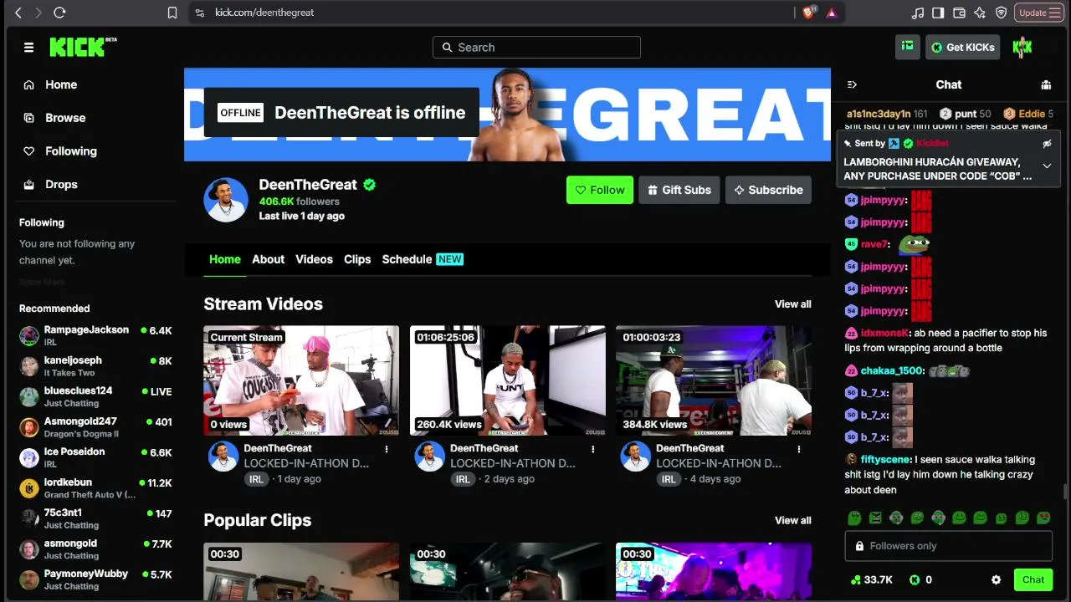Click the Gift Subs button

[x=679, y=190]
